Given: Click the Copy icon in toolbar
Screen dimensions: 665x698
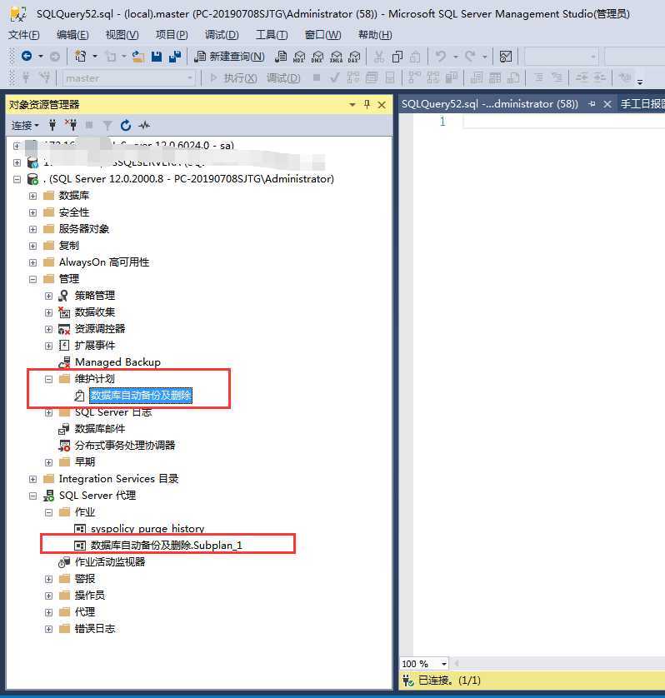Looking at the screenshot, I should tap(397, 57).
